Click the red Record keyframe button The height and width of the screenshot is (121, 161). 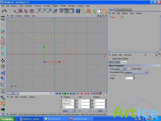click(82, 93)
